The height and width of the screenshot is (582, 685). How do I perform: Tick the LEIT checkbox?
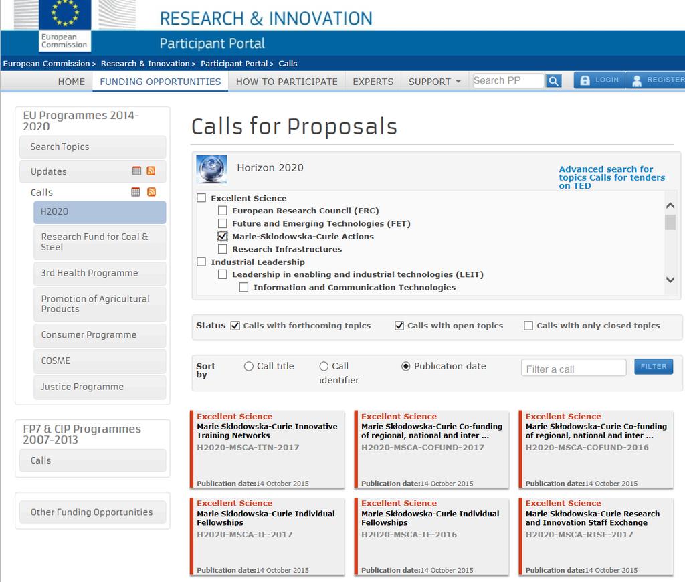pos(222,274)
